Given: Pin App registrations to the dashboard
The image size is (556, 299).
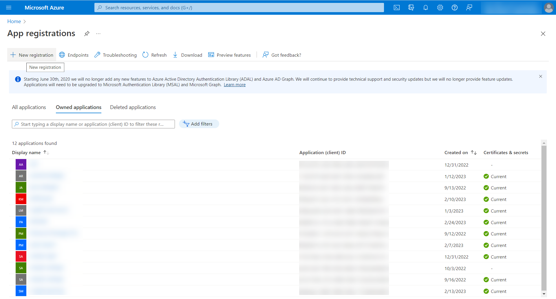Looking at the screenshot, I should (87, 34).
